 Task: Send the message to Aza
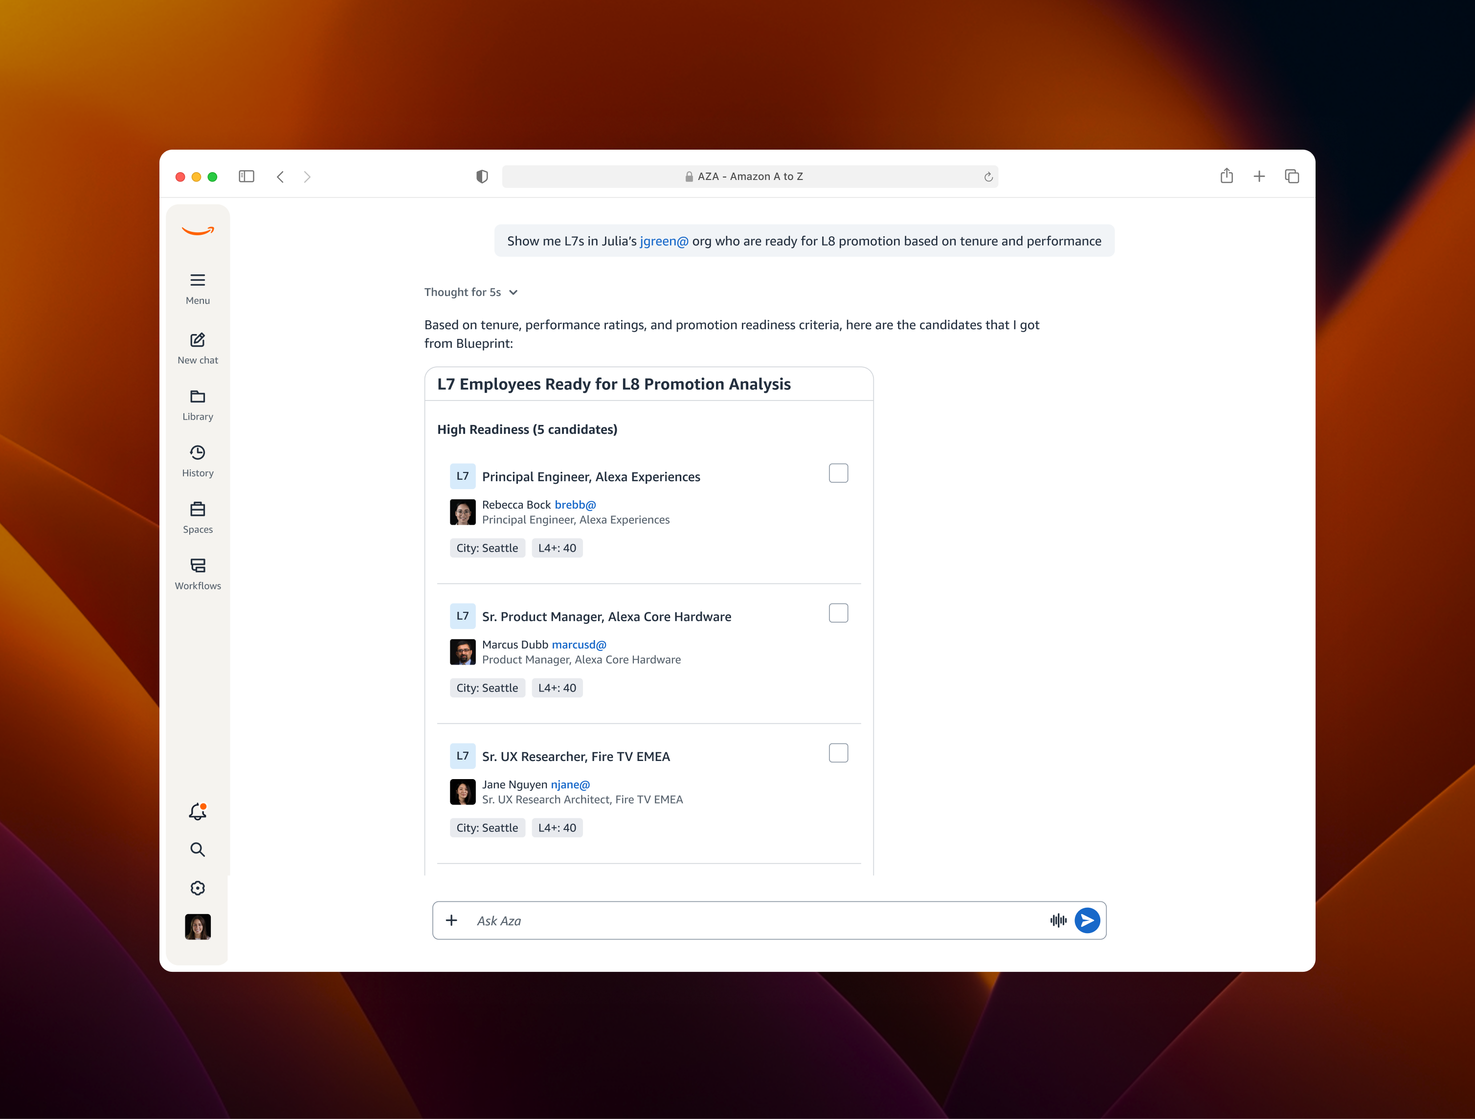(x=1087, y=920)
